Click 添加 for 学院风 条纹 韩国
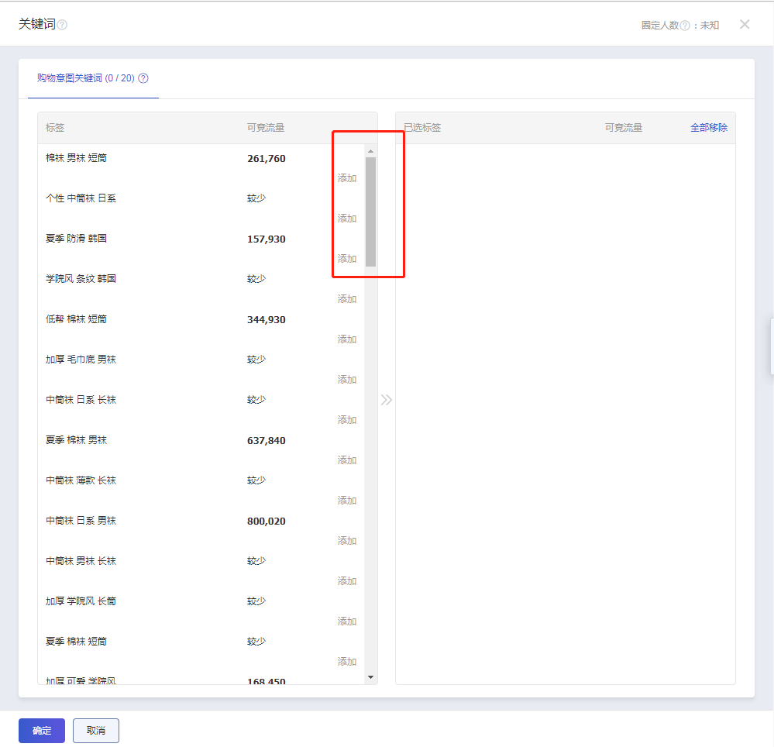The image size is (774, 747). [346, 299]
